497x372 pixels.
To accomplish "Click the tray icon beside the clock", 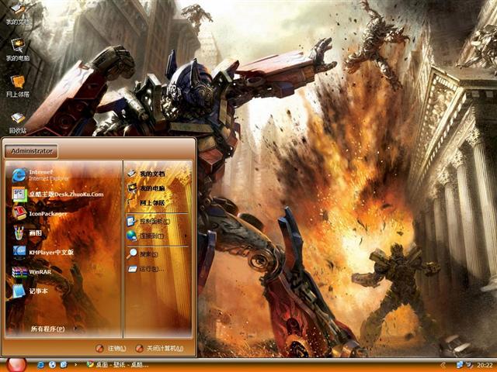I will coord(470,365).
